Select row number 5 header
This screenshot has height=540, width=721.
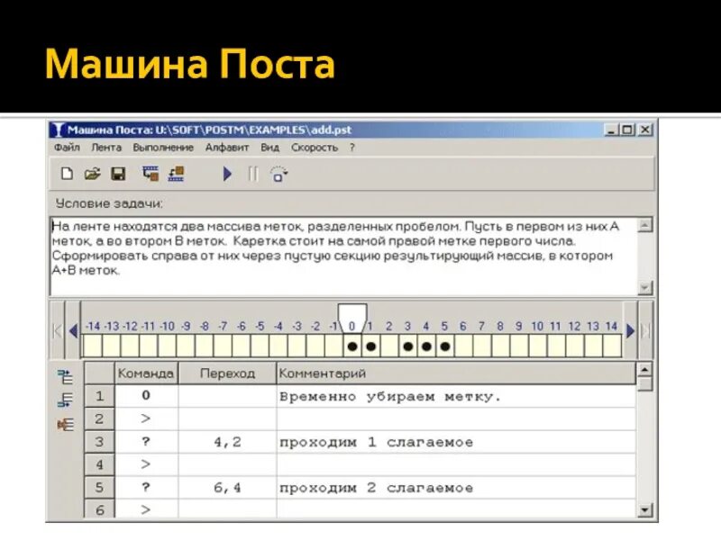pos(99,487)
